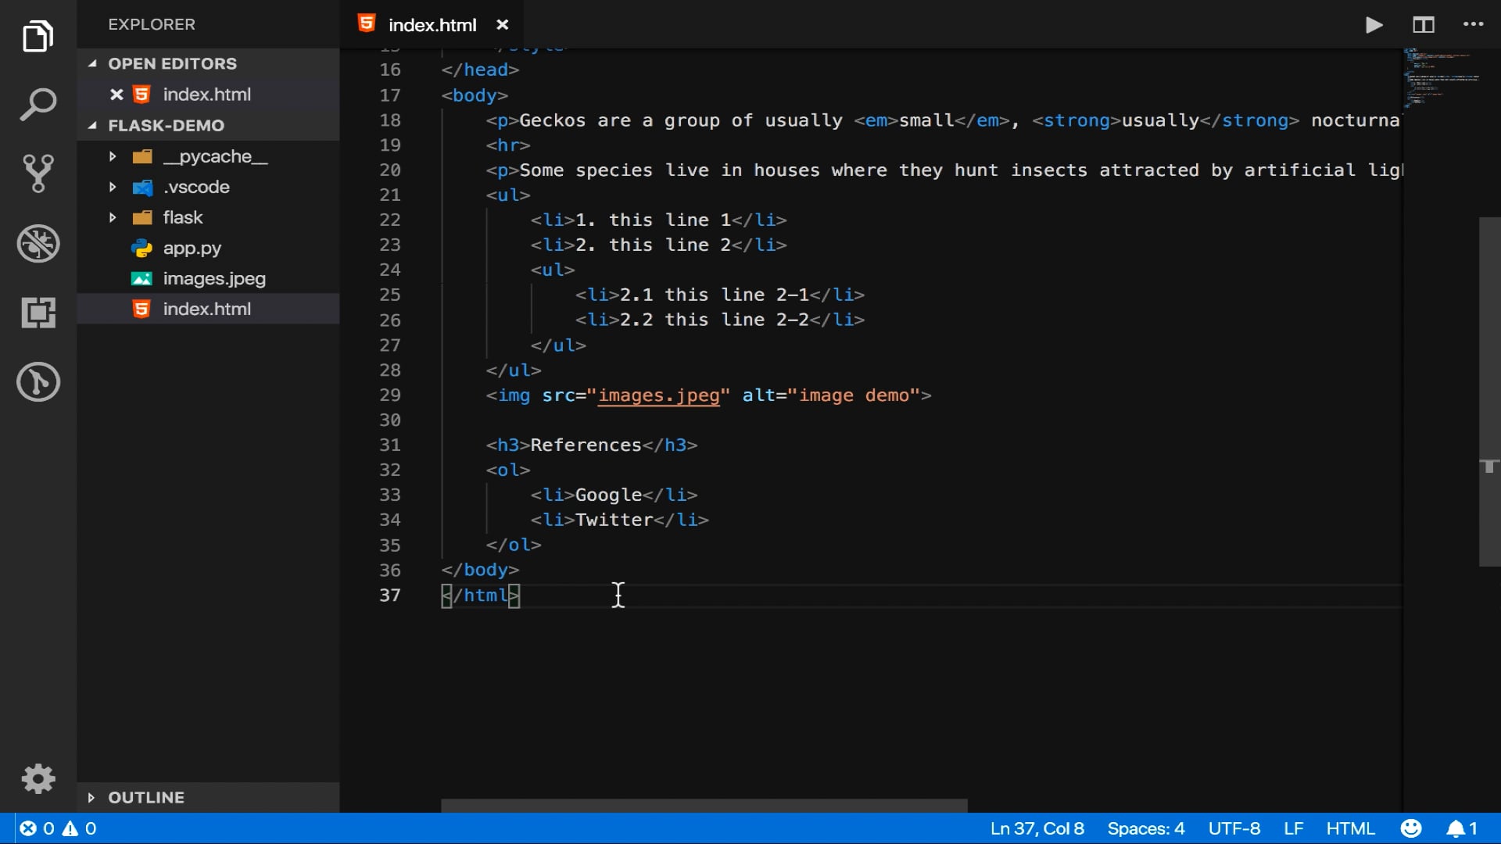This screenshot has width=1501, height=844.
Task: Close the index.html tab
Action: (x=503, y=25)
